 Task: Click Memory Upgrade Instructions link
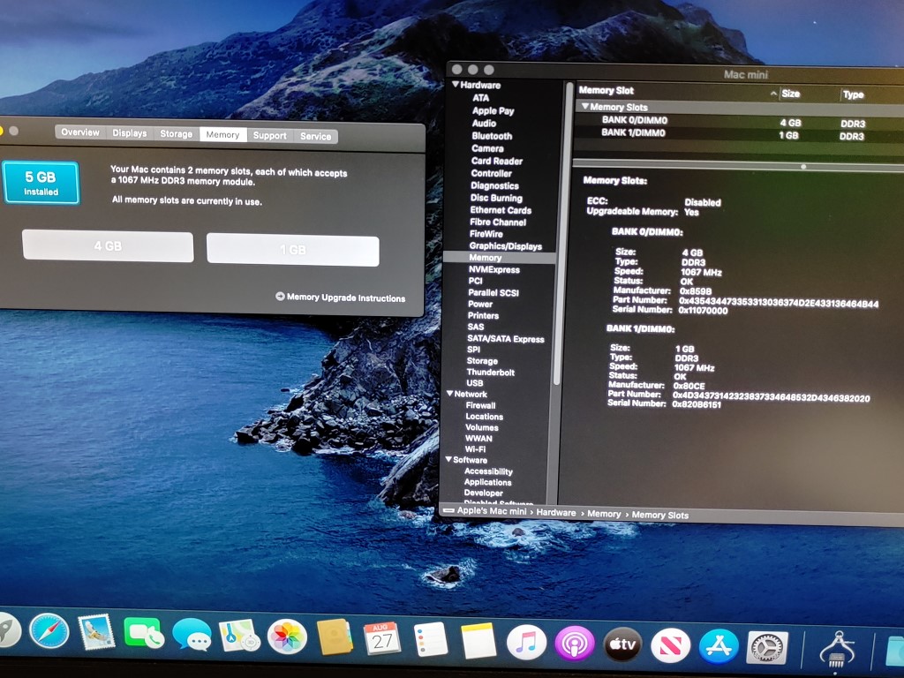point(341,298)
